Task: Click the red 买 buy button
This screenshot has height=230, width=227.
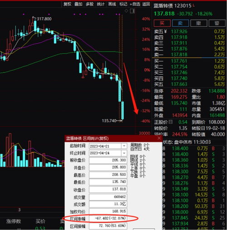Action: point(162,23)
